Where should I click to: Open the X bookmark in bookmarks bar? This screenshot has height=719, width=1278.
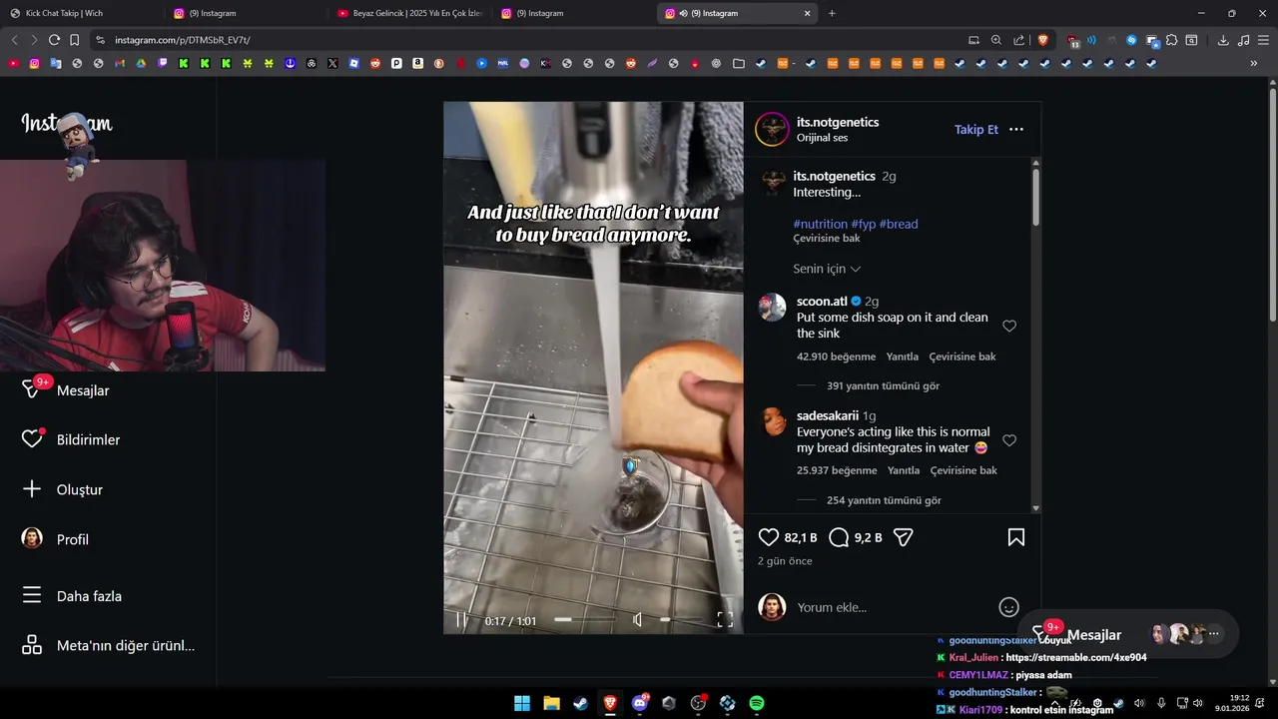pyautogui.click(x=332, y=63)
